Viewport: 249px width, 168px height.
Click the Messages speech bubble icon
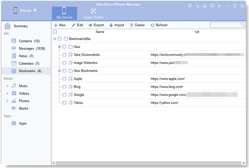14,48
